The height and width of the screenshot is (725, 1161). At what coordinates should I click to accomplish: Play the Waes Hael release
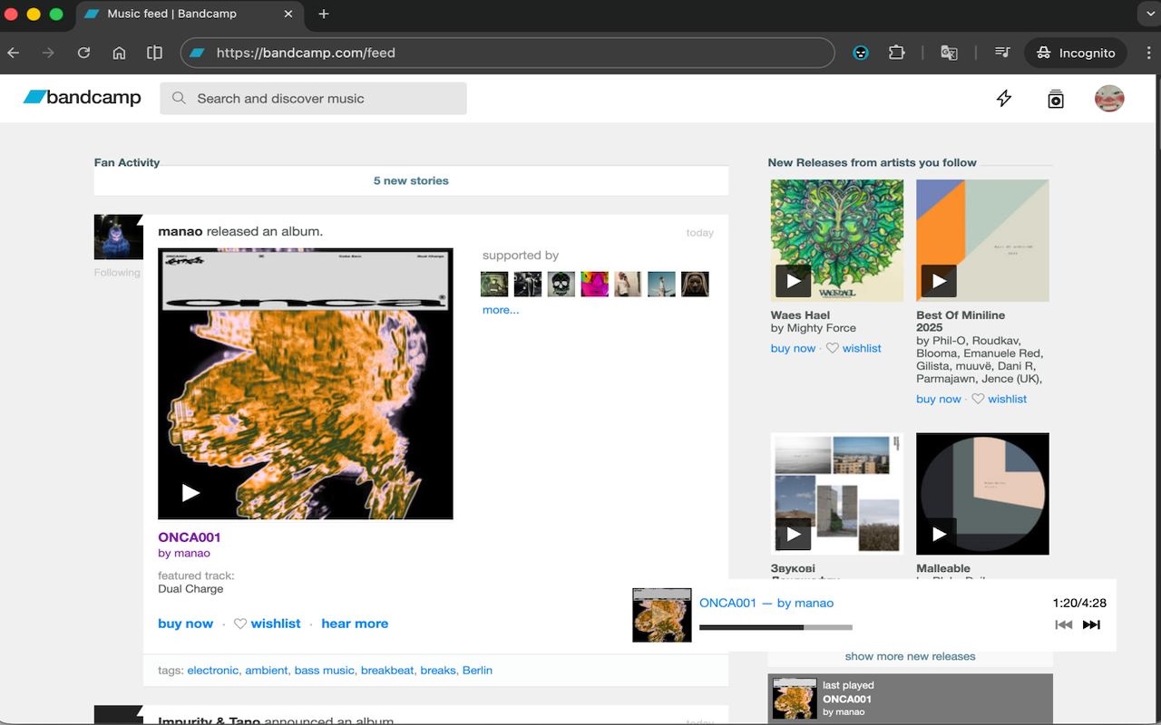point(793,281)
